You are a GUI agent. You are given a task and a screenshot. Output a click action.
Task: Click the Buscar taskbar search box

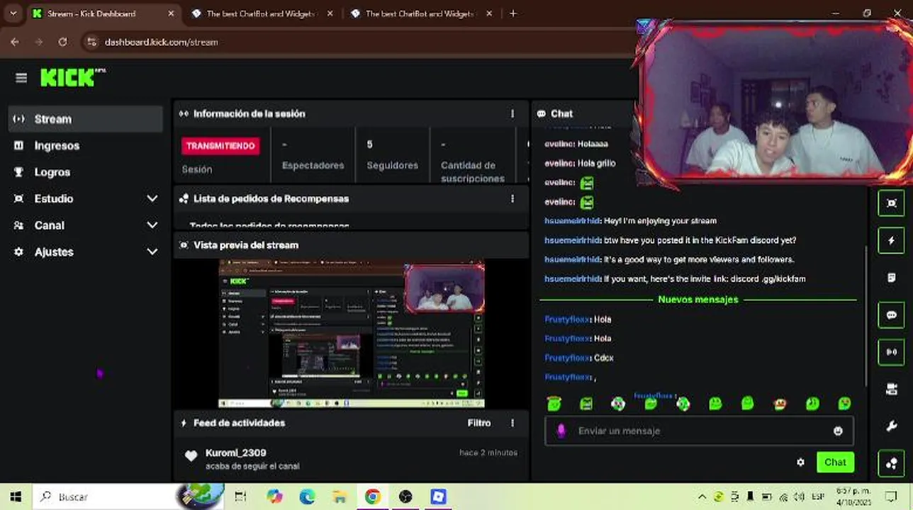pos(128,497)
